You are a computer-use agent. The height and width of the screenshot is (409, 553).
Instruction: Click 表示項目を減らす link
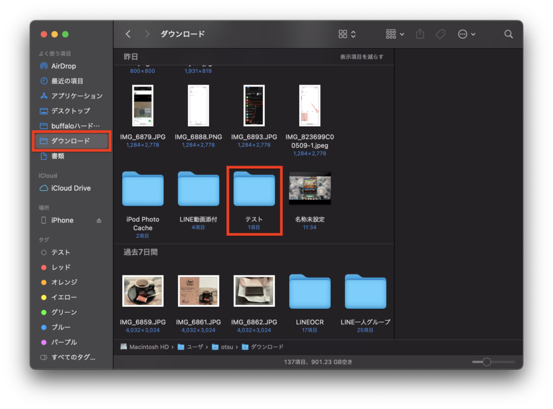coord(362,57)
